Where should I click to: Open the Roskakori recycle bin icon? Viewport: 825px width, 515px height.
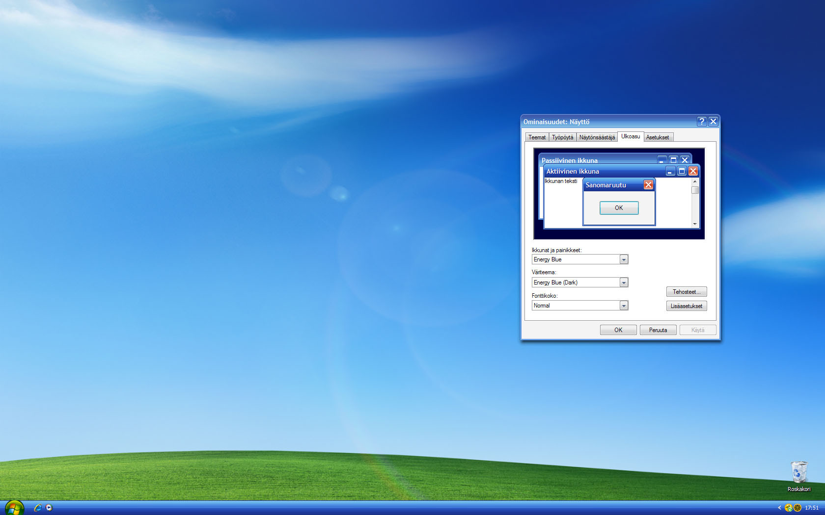[x=799, y=476]
